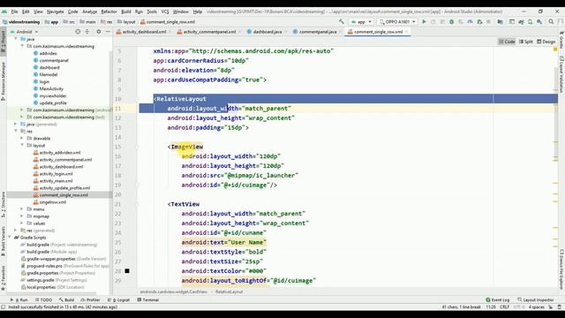
Task: Open the Event Log tool window
Action: pos(497,300)
